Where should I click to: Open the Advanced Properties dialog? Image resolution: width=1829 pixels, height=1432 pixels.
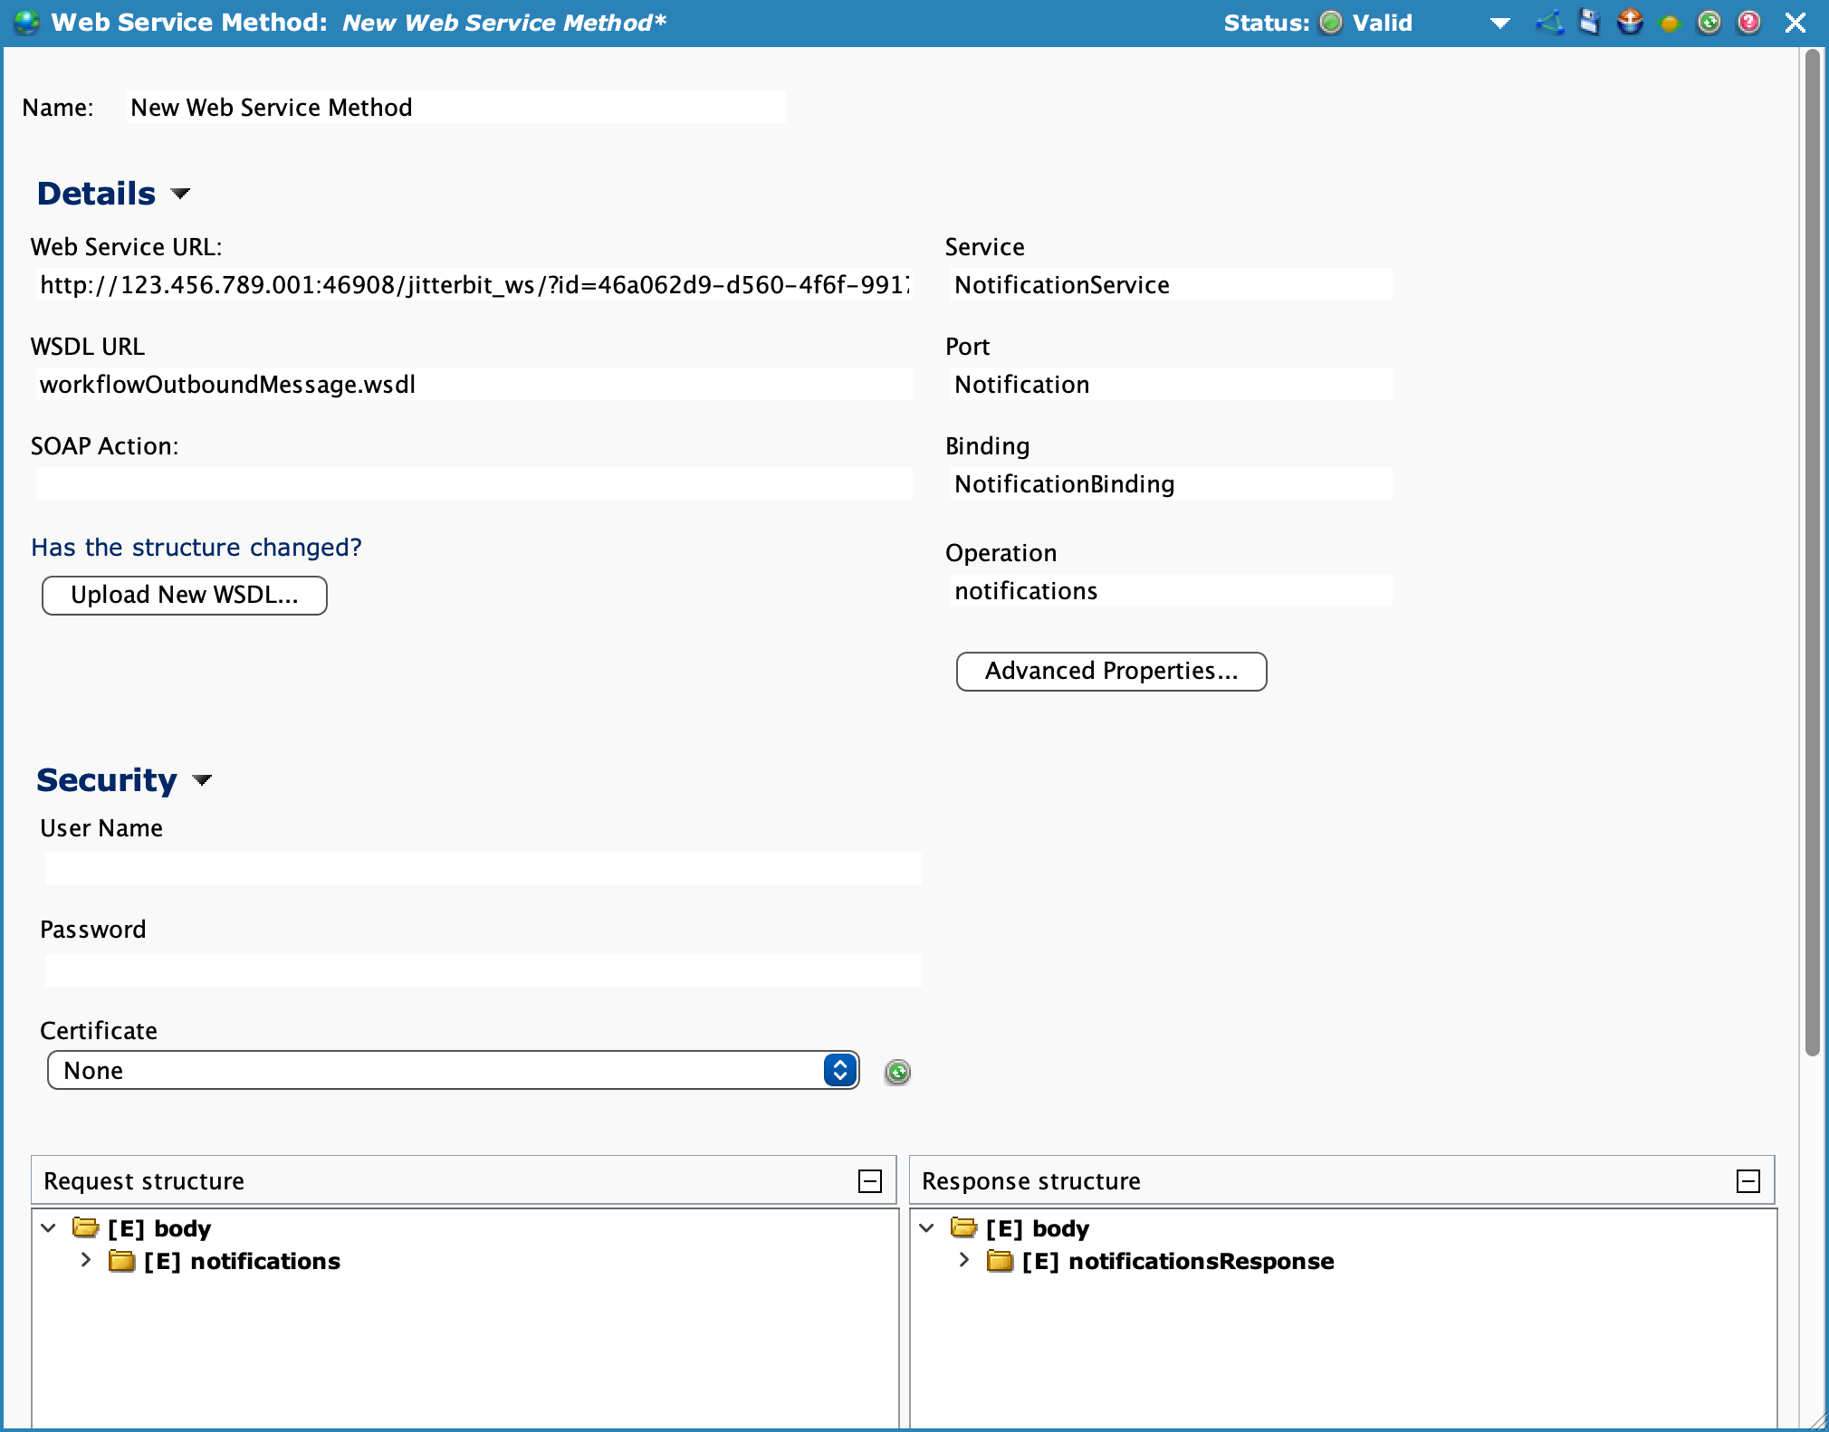click(x=1111, y=671)
